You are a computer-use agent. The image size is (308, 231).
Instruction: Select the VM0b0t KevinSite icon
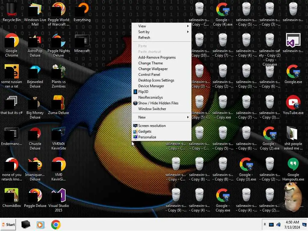(x=59, y=138)
